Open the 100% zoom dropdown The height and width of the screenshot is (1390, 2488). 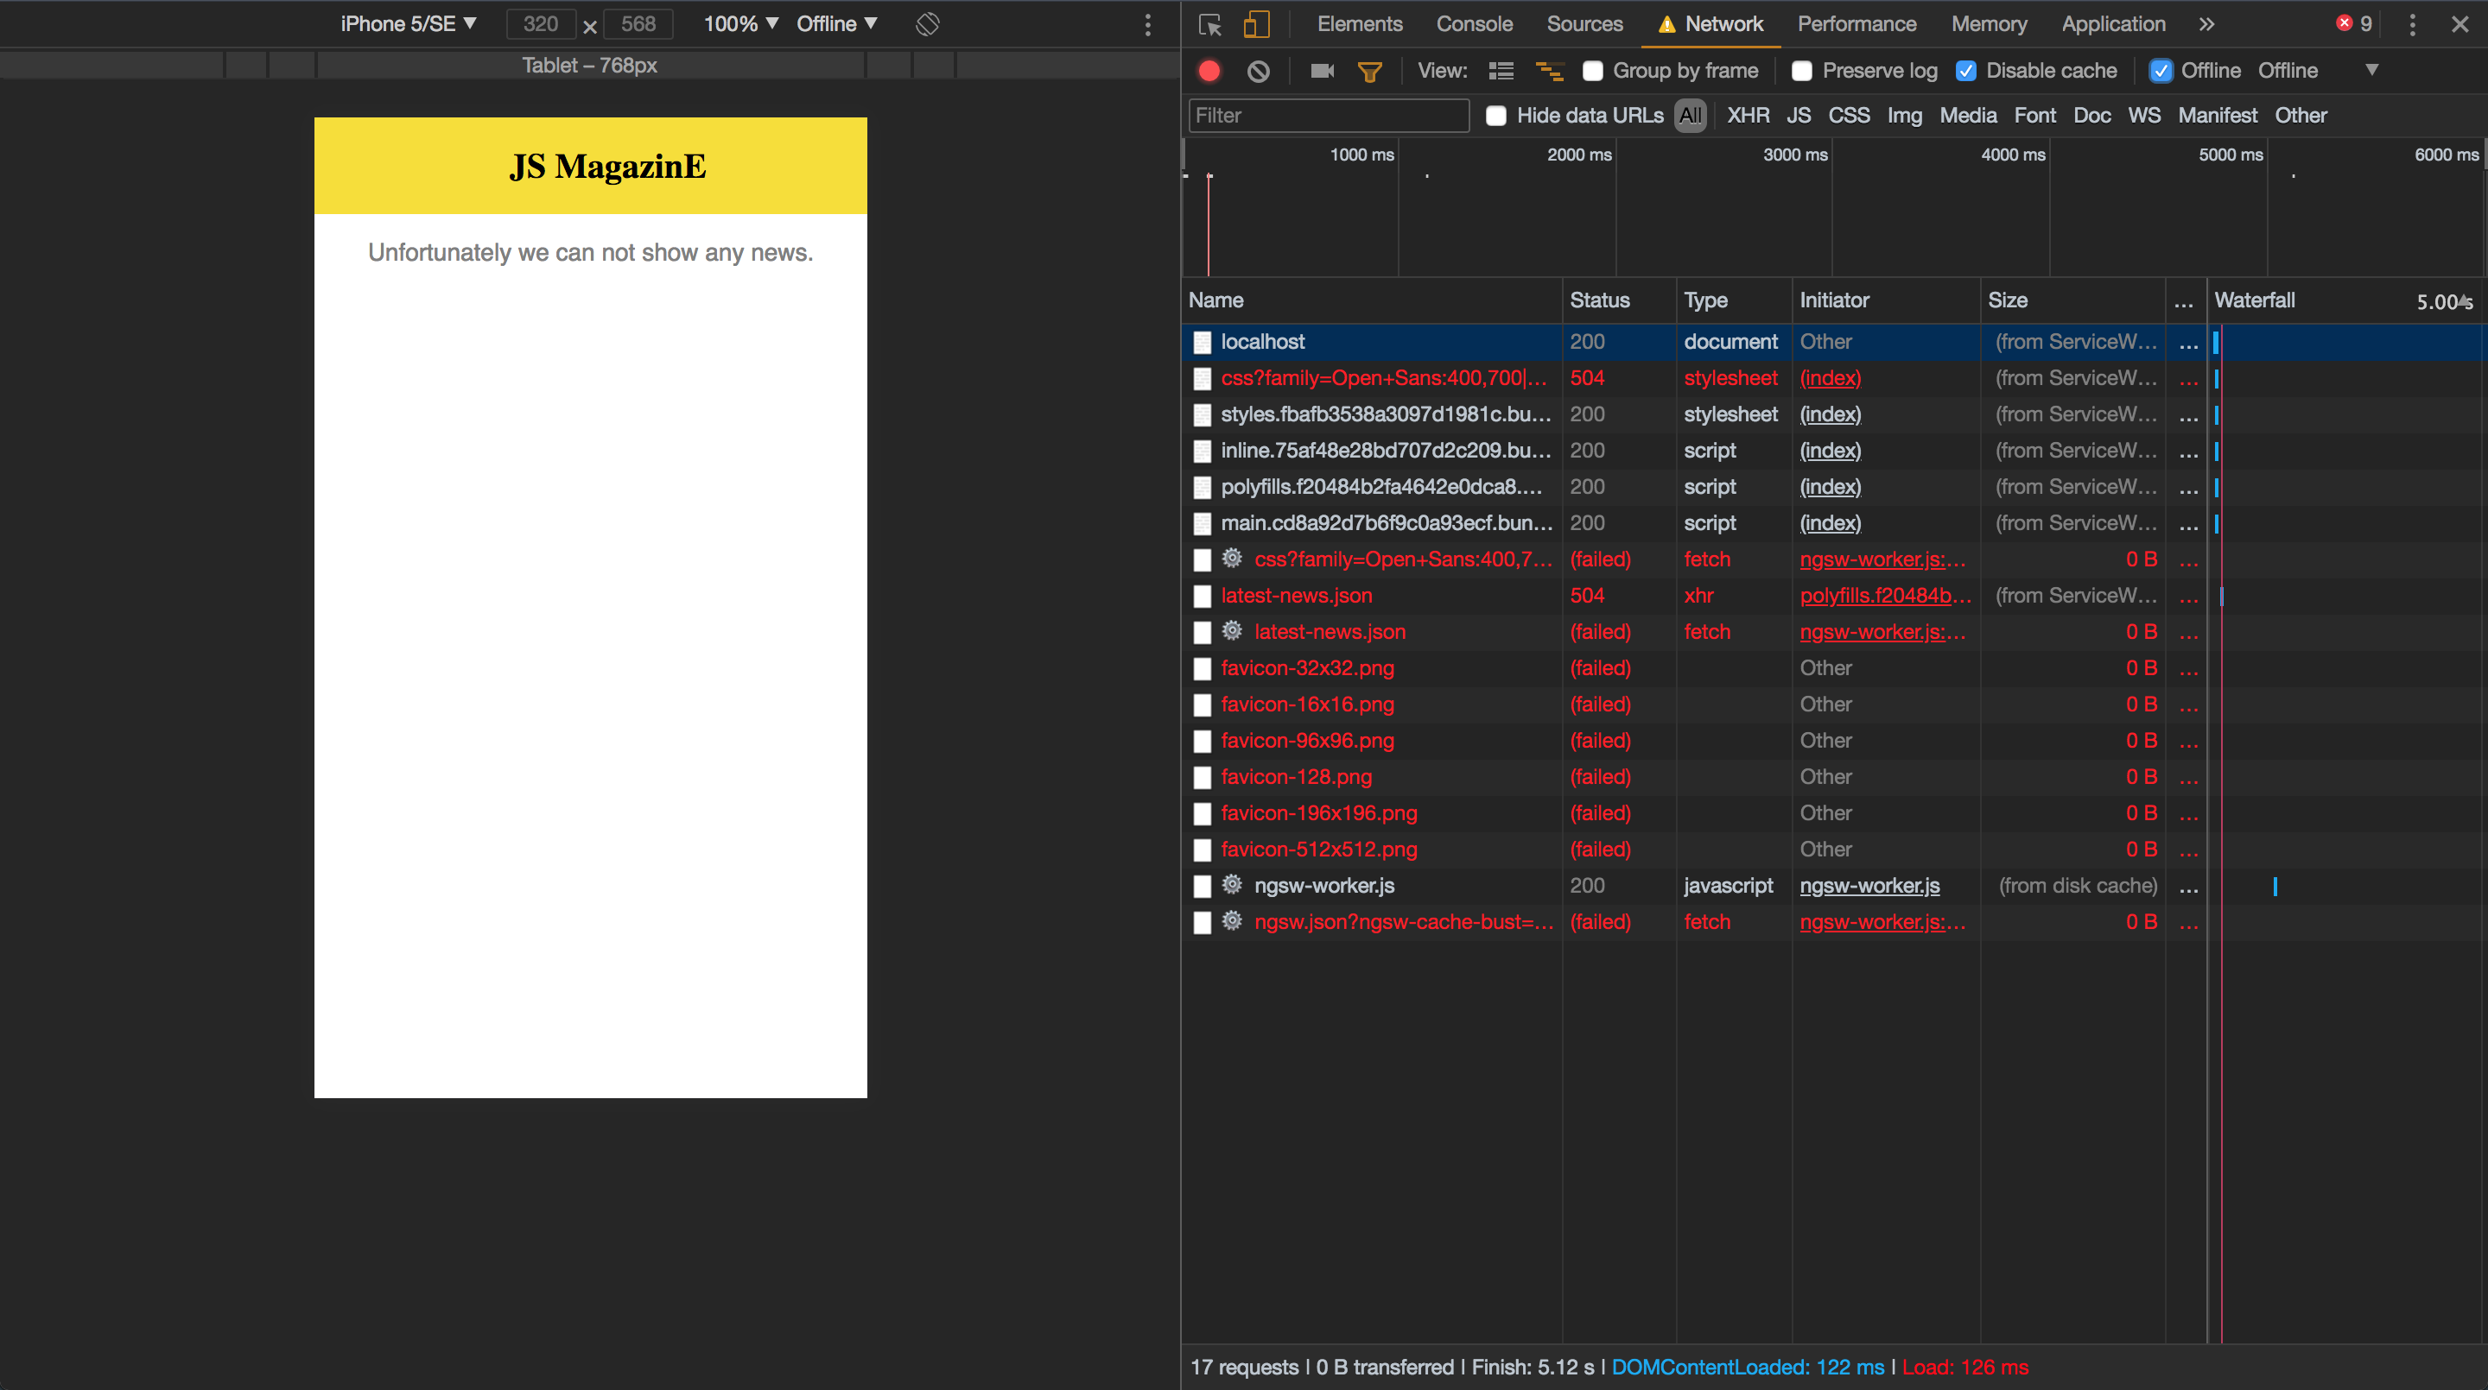point(739,23)
